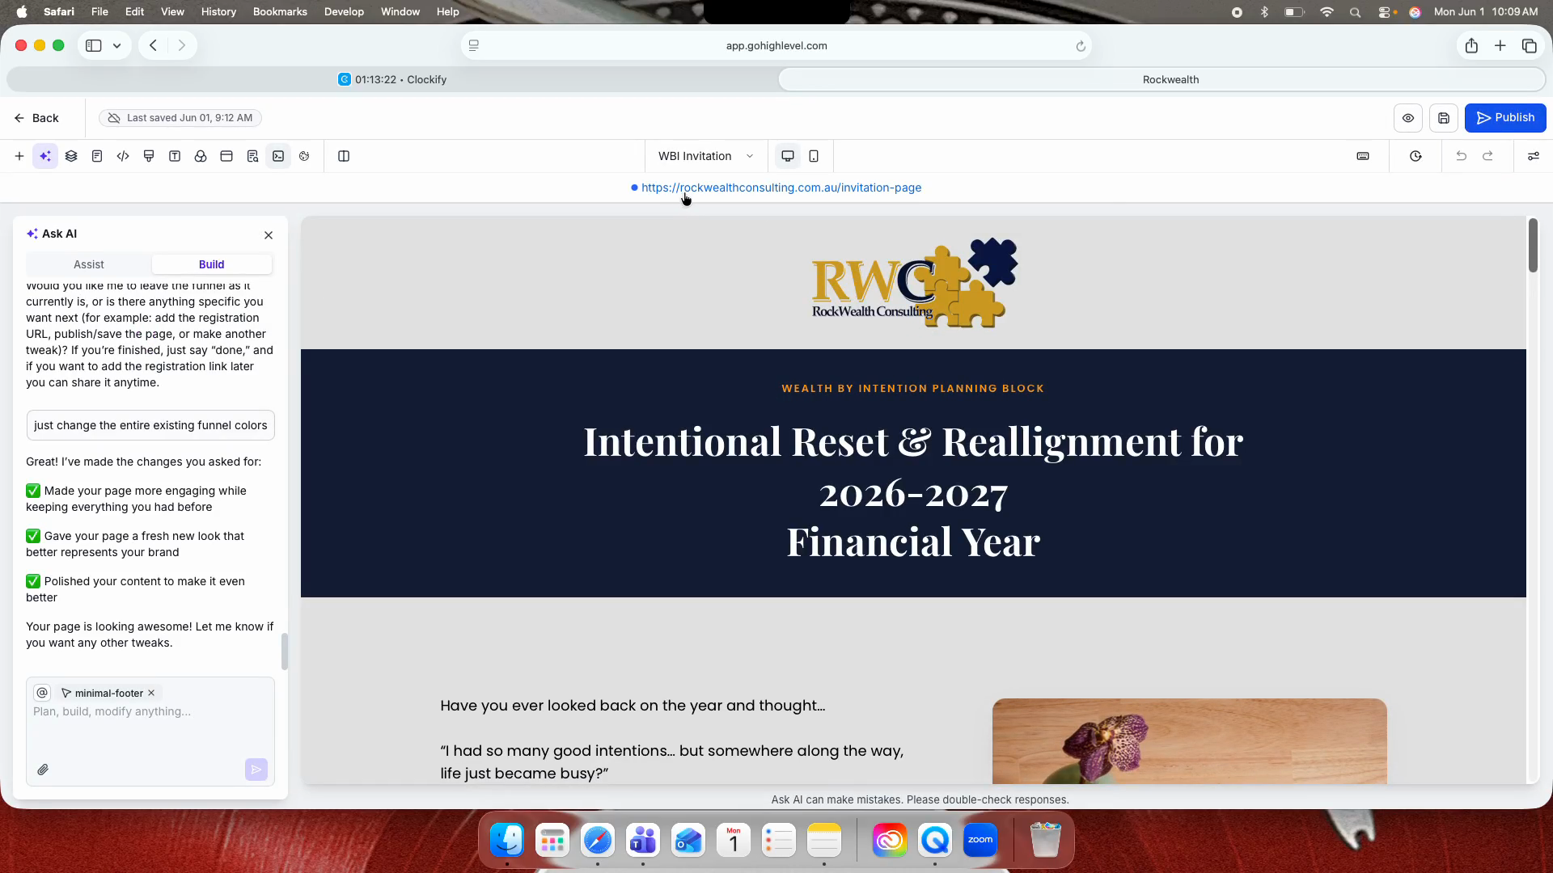Screen dimensions: 1553x873
Task: Open Spotlight search in menu bar
Action: point(1356,12)
